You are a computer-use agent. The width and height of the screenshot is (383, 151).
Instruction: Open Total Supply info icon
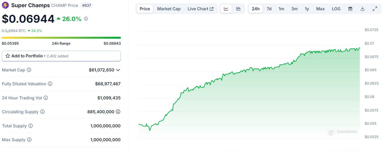tap(31, 126)
